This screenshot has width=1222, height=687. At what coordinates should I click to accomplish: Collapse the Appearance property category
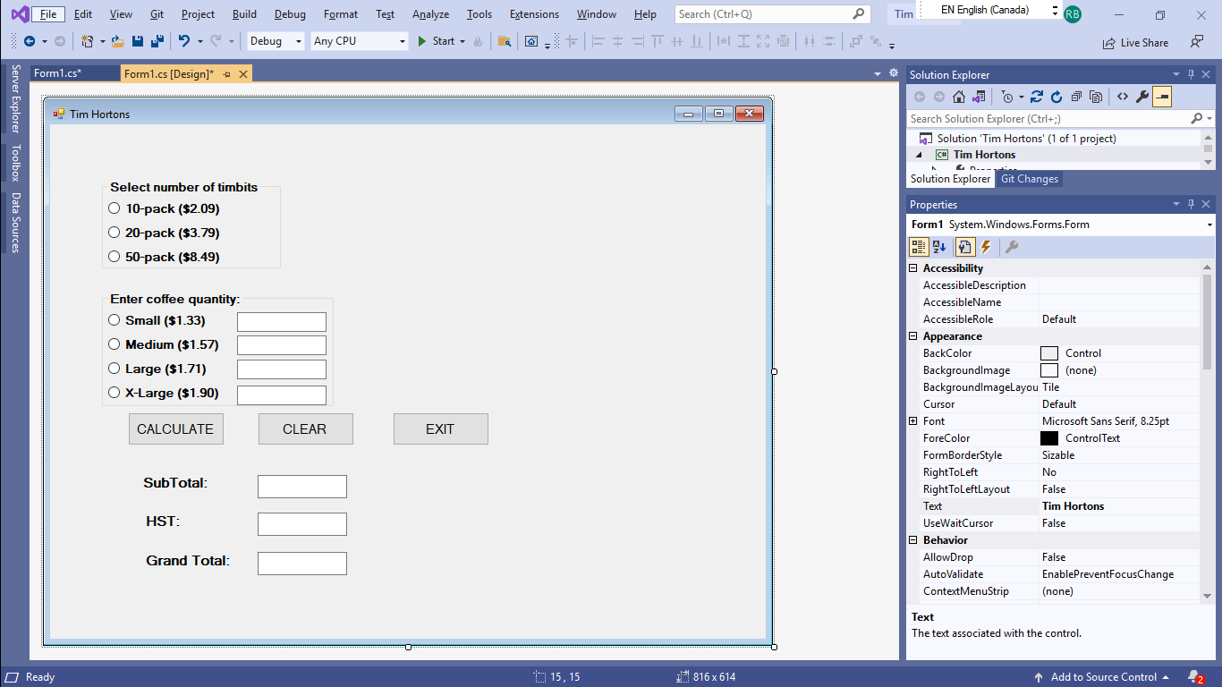pyautogui.click(x=913, y=336)
